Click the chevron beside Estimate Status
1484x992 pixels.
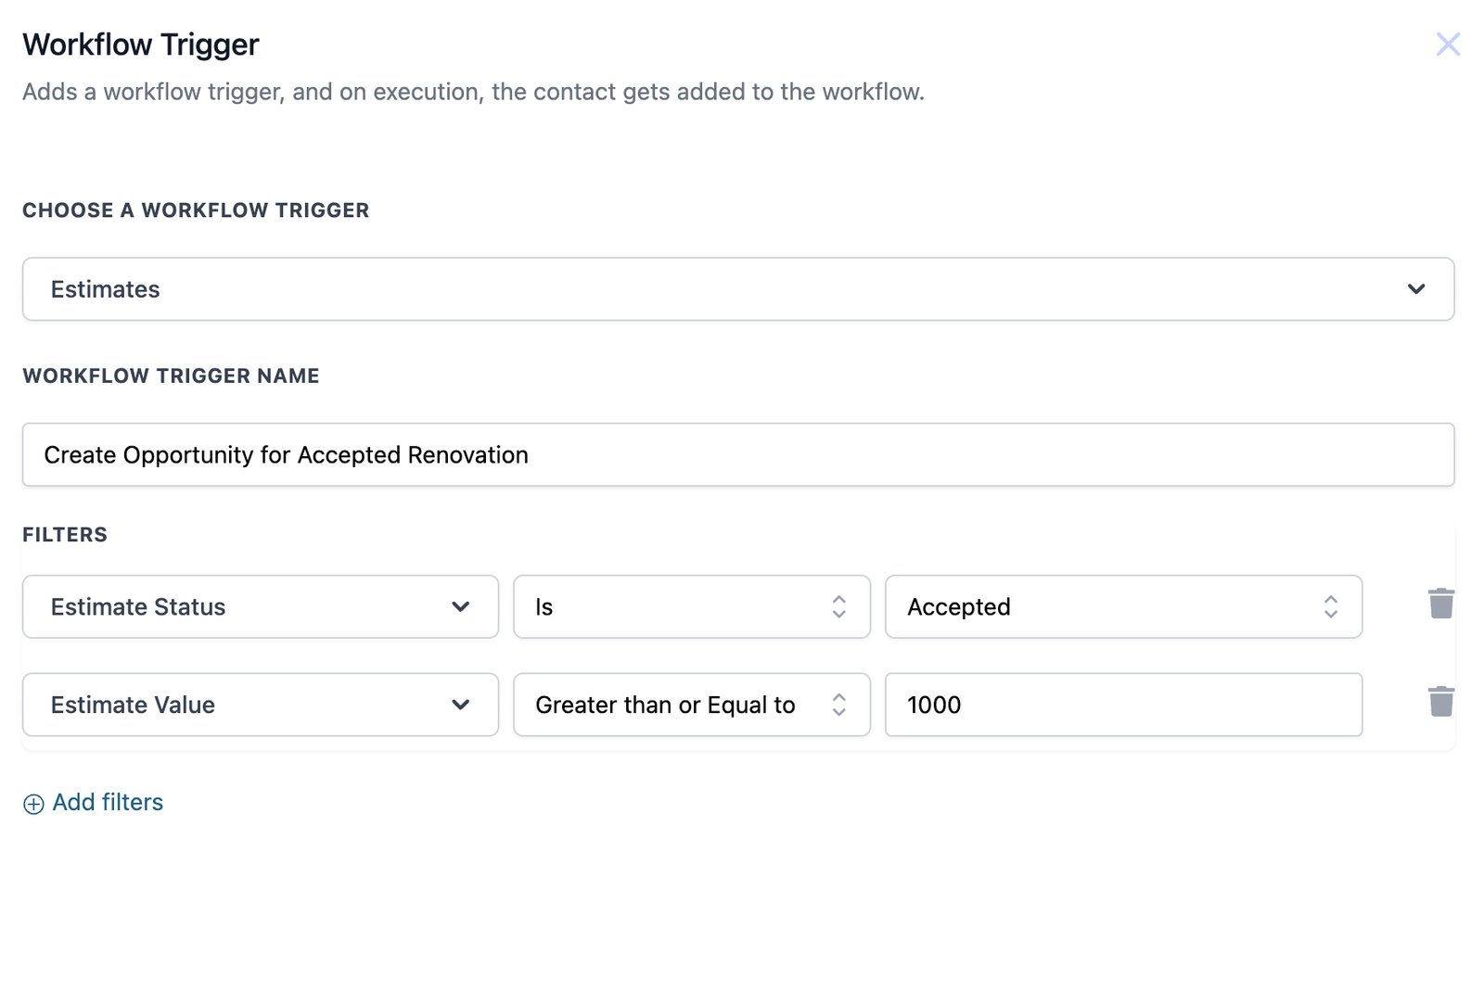[x=460, y=607]
